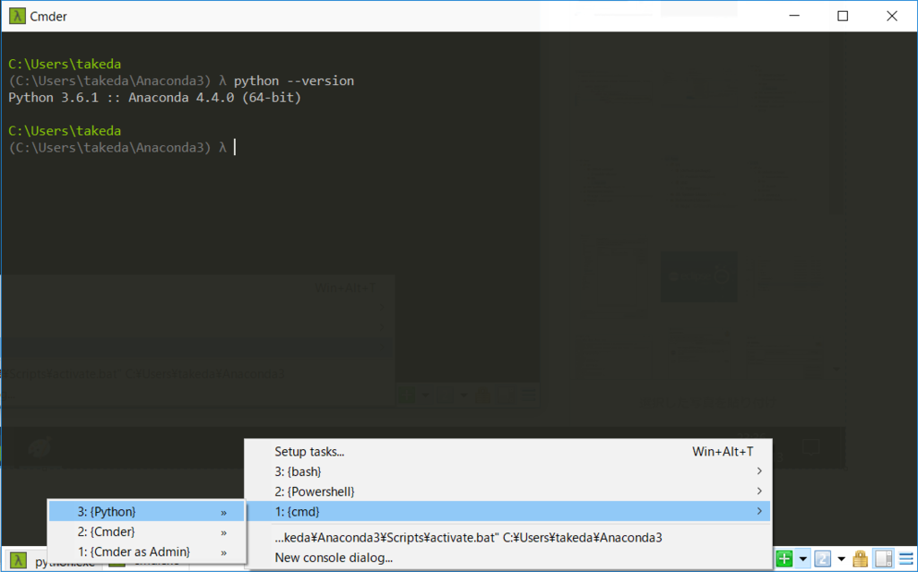The image size is (918, 572).
Task: Click the » arrow next to {Python}
Action: [223, 512]
